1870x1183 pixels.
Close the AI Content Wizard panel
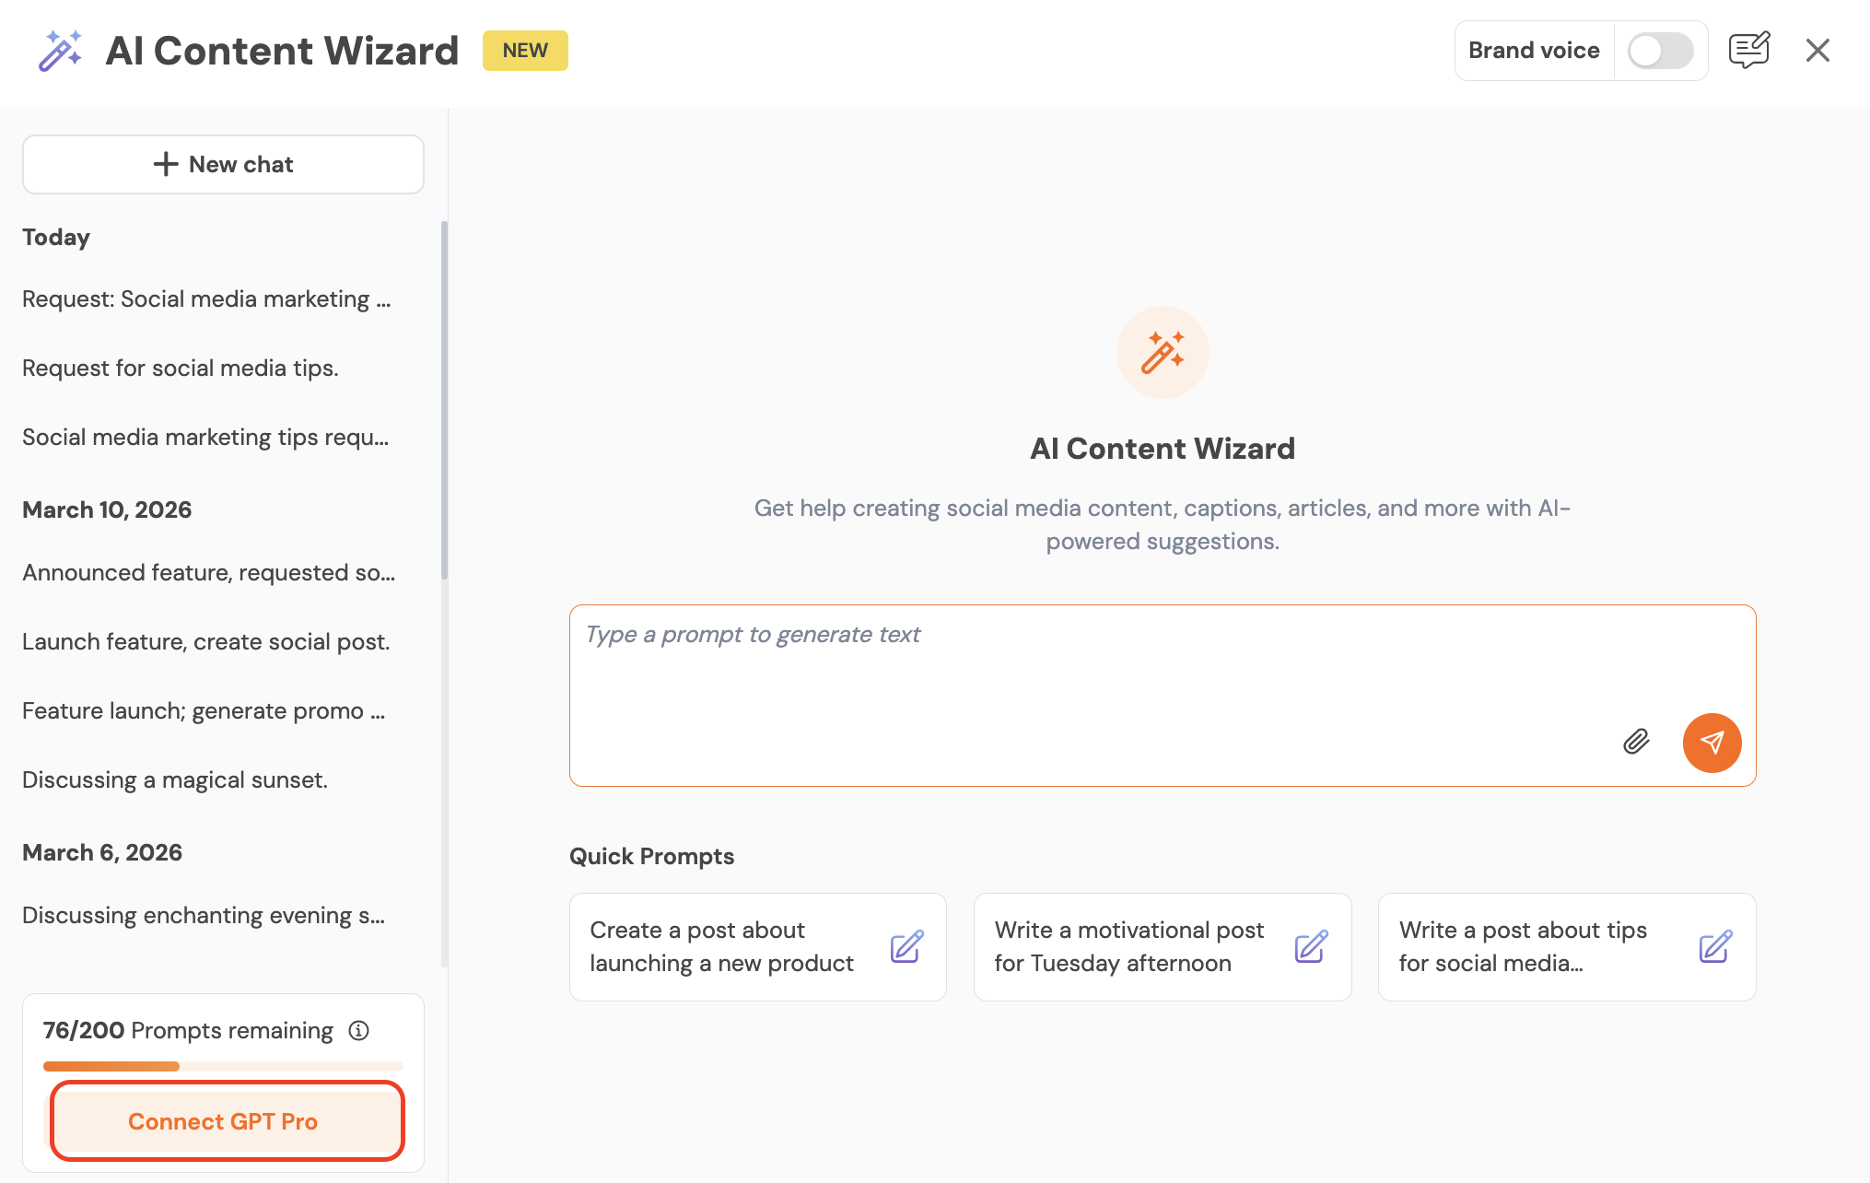(x=1817, y=50)
